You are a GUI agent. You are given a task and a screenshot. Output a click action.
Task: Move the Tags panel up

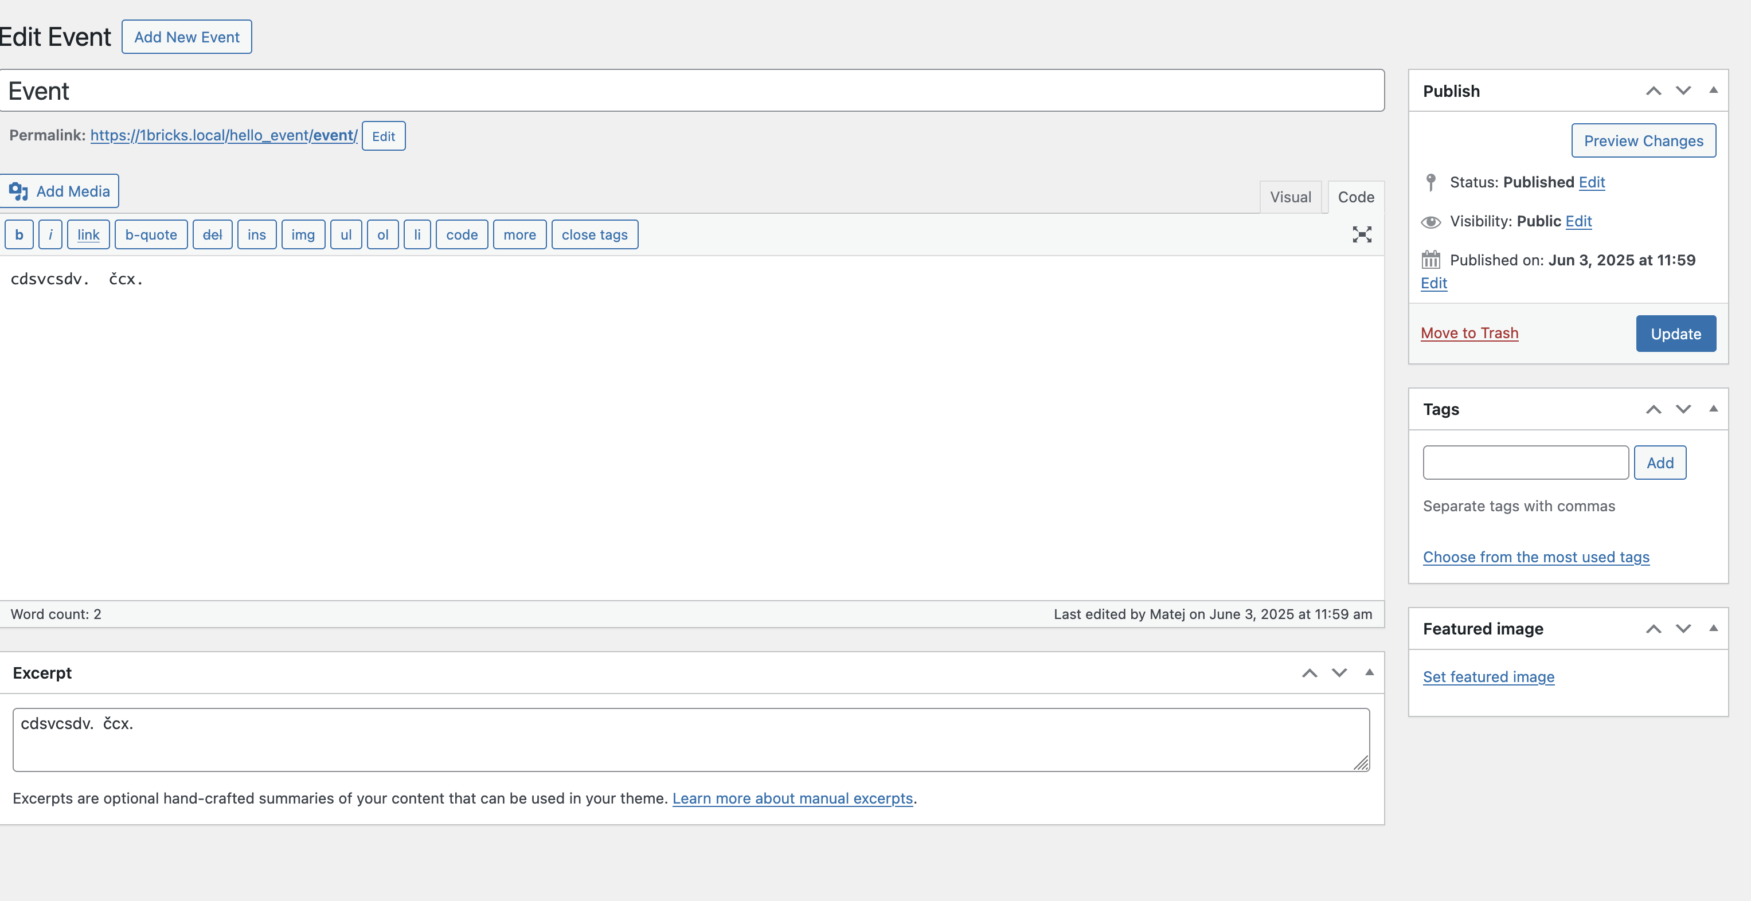(x=1654, y=409)
